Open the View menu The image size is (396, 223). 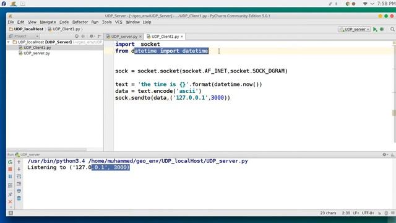(x=32, y=22)
